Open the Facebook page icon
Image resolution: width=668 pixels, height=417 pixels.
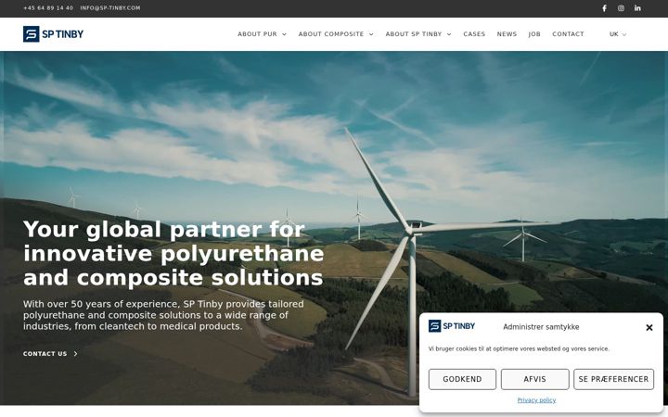point(604,8)
